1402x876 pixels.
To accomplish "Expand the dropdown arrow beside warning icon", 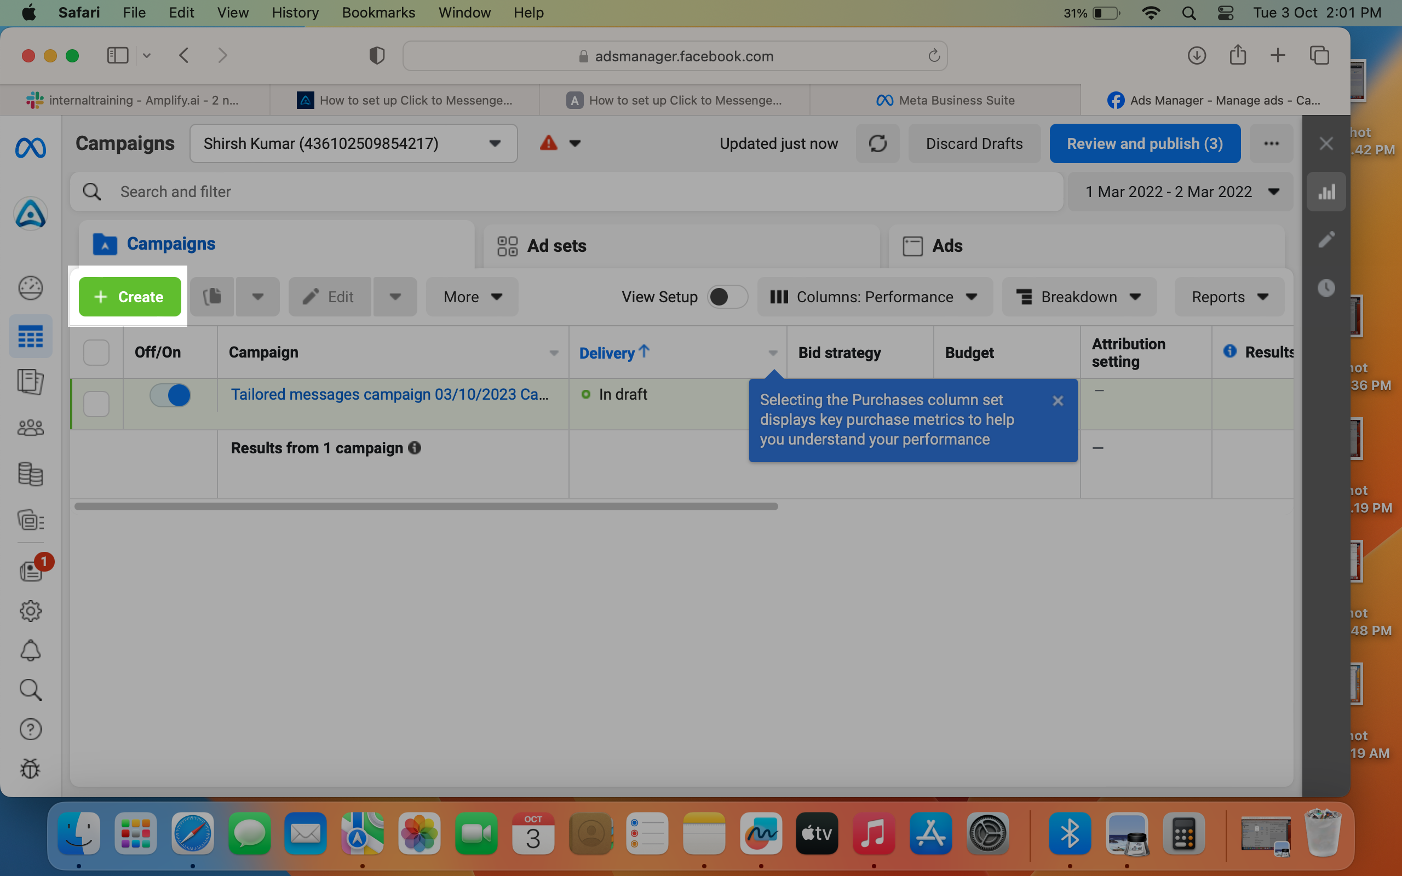I will click(x=574, y=143).
